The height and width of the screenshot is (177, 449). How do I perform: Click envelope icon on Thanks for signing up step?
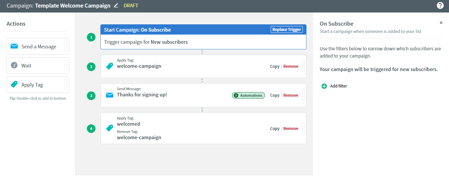[x=110, y=95]
